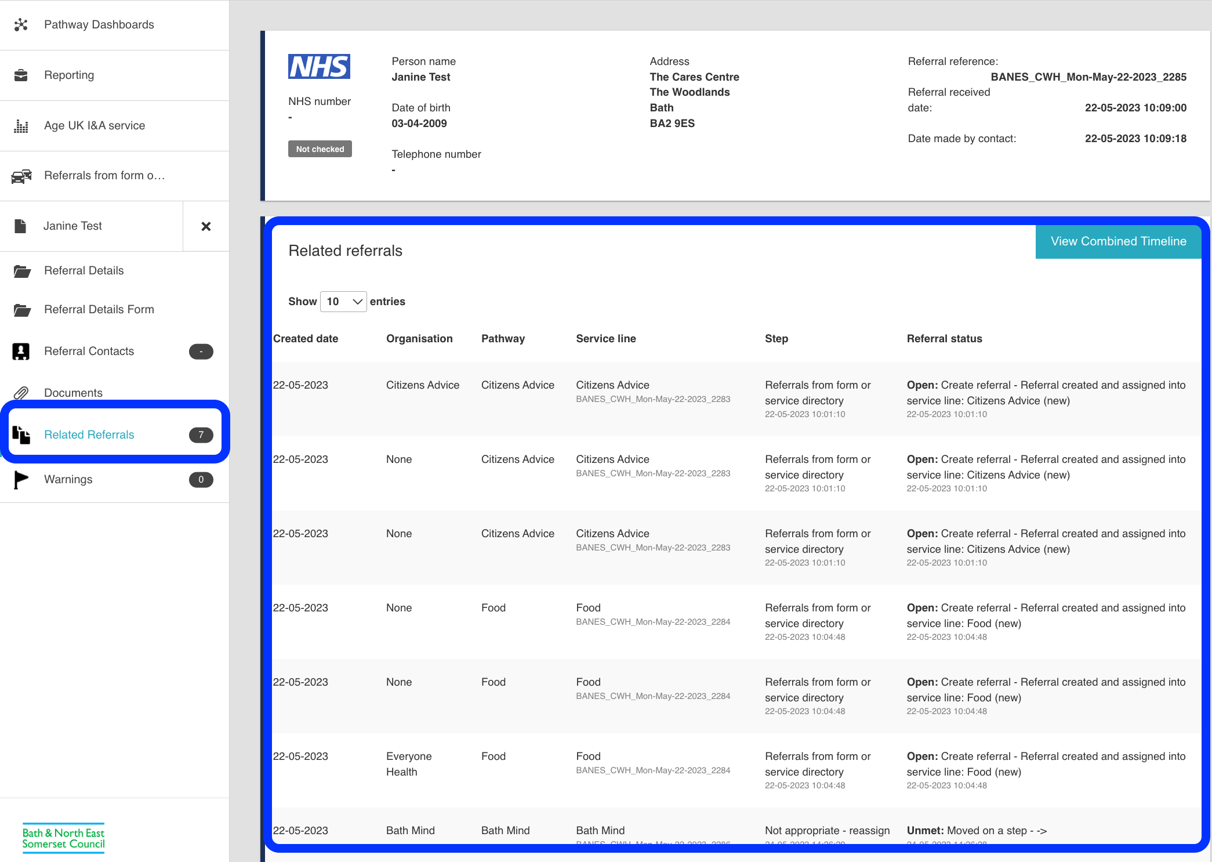Screen dimensions: 1212x862
Task: Open the Janine Test document tab
Action: point(72,226)
